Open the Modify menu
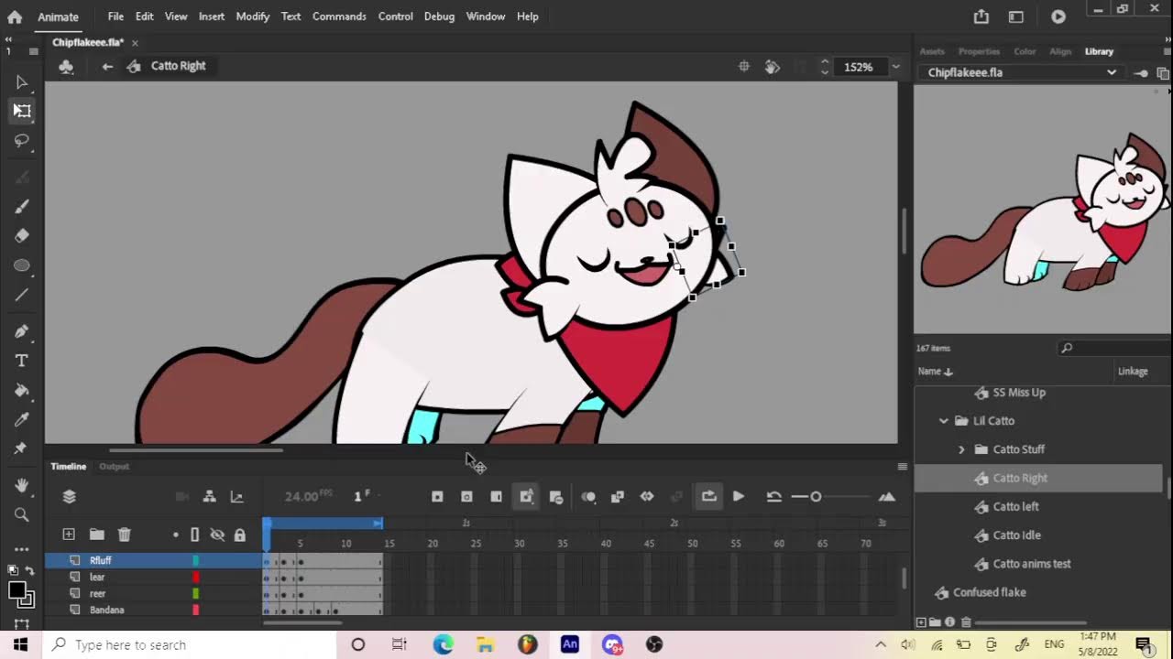 253,16
